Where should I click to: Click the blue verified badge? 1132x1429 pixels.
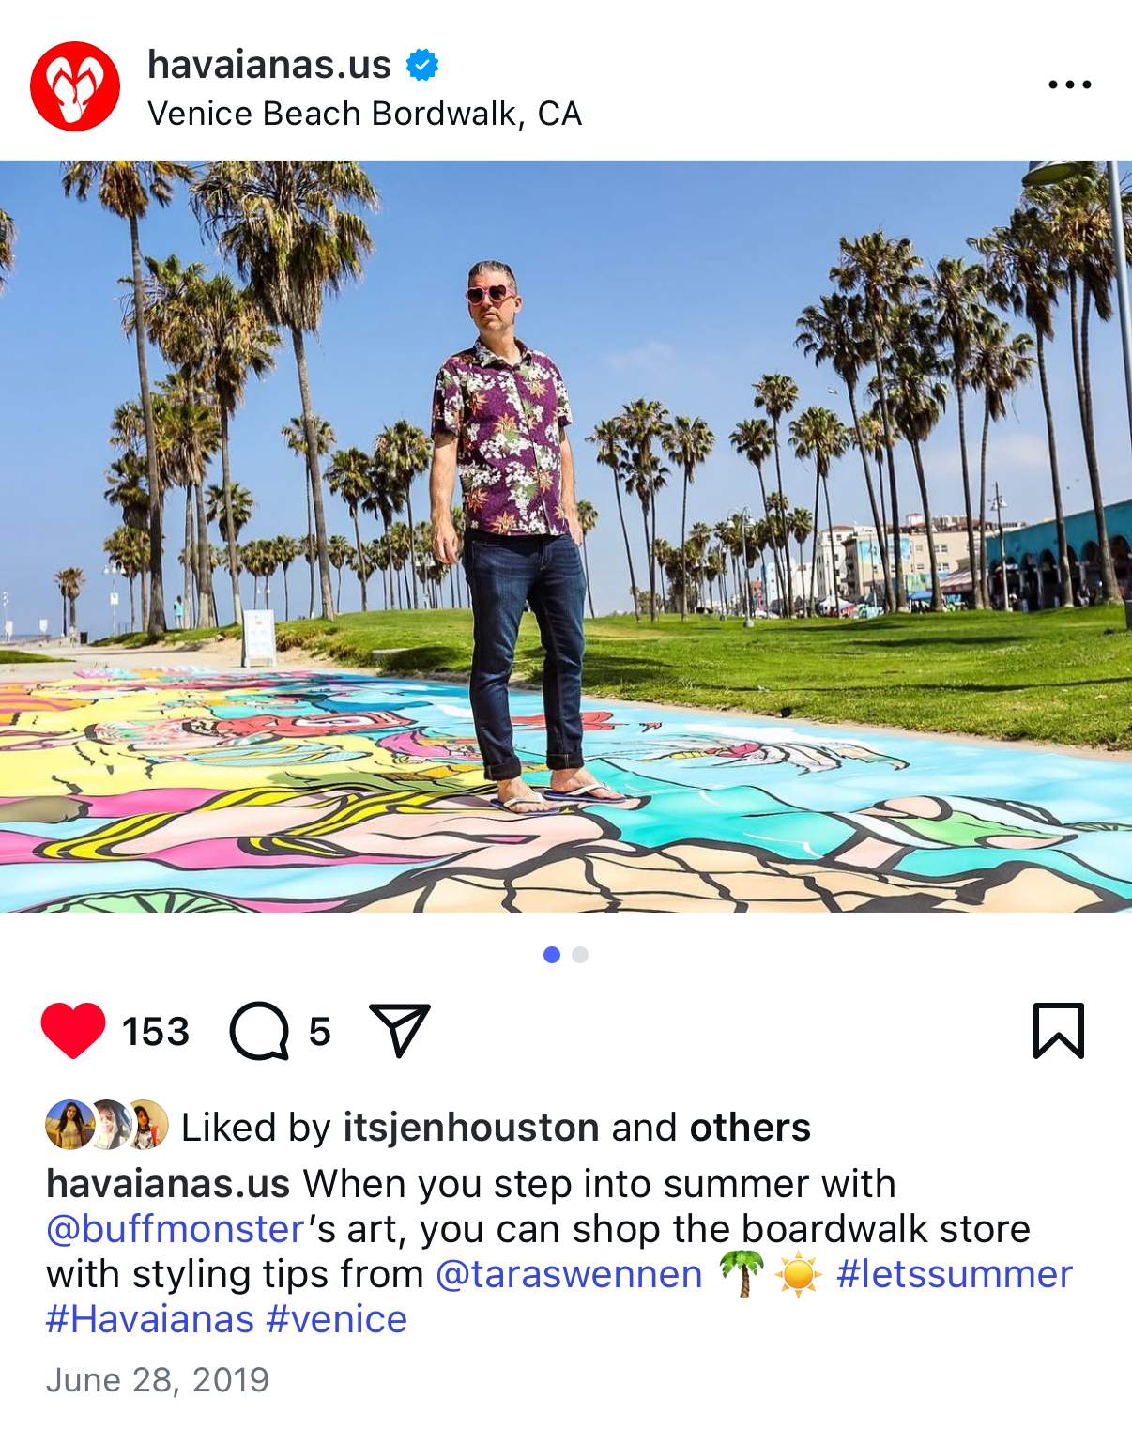pos(422,65)
